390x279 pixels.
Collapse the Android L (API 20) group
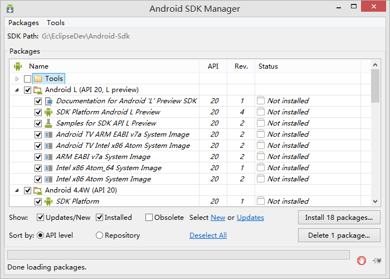tap(17, 90)
